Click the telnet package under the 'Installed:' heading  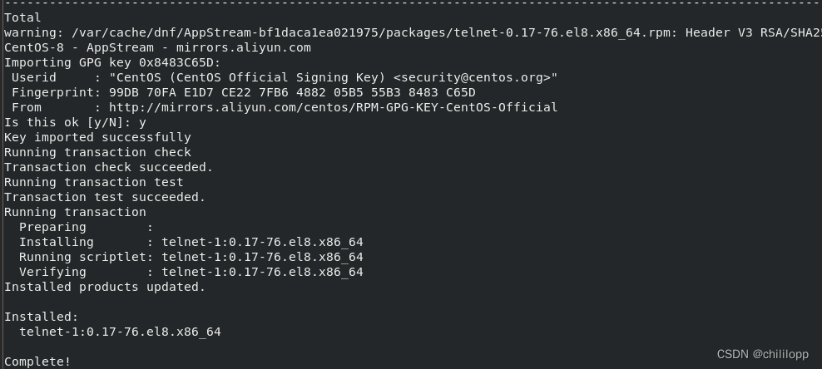[120, 332]
